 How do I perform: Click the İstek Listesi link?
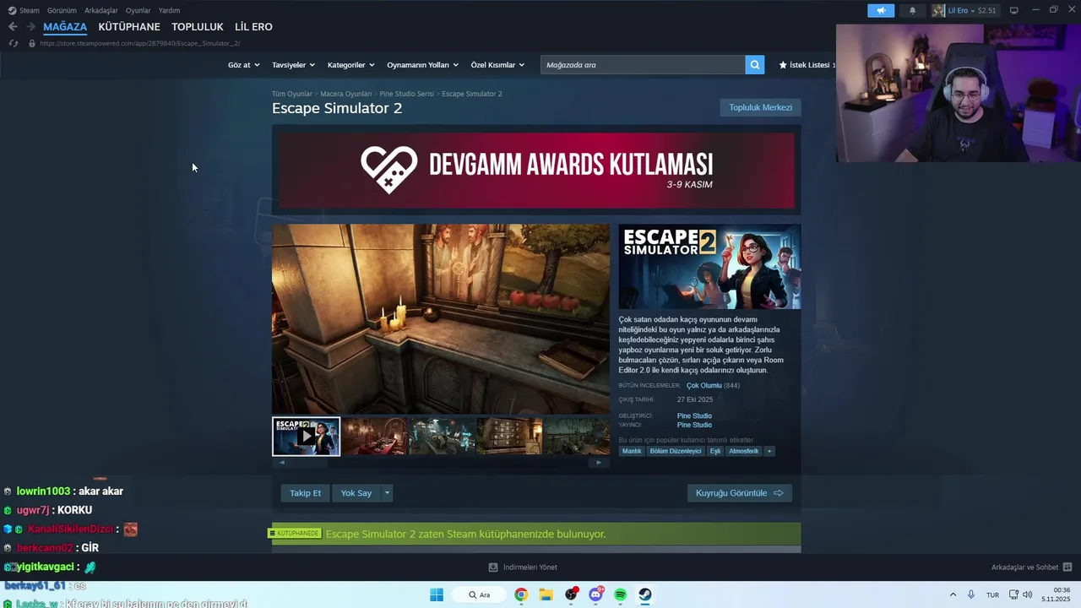809,65
